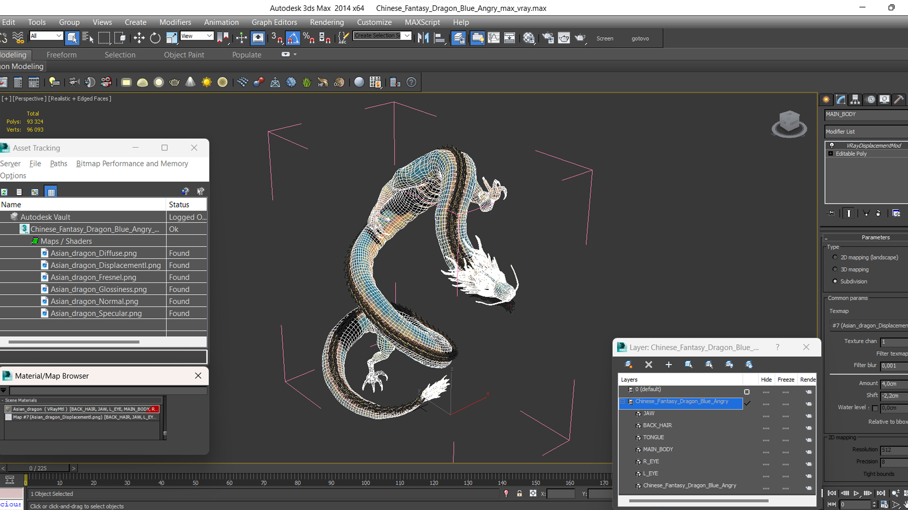Create a Teapot primitive from toolbar

pos(175,82)
